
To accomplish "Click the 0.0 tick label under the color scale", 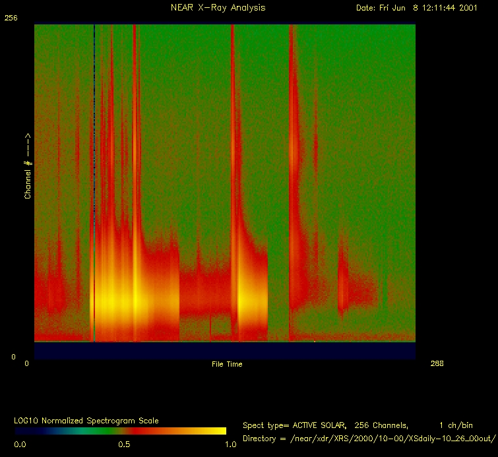I will click(20, 444).
